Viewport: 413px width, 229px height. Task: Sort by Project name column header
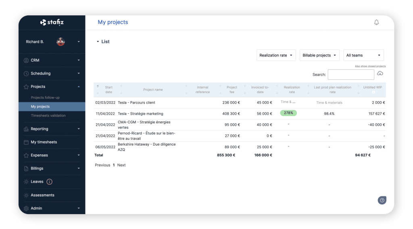[153, 90]
